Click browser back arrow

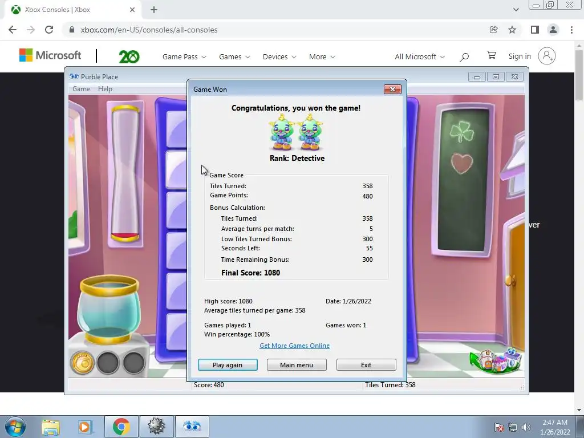(13, 30)
